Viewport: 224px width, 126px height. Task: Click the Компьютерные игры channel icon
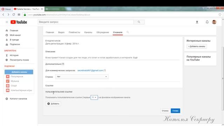(x=8, y=90)
